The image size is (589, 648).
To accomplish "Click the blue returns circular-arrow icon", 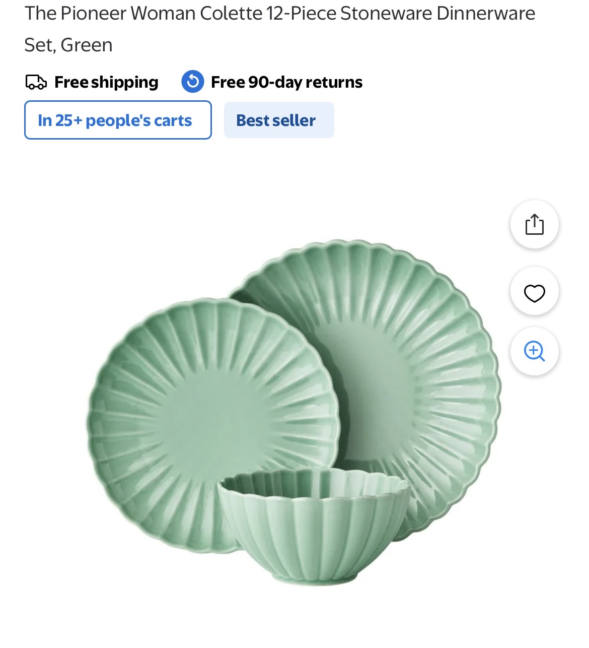I will 192,82.
